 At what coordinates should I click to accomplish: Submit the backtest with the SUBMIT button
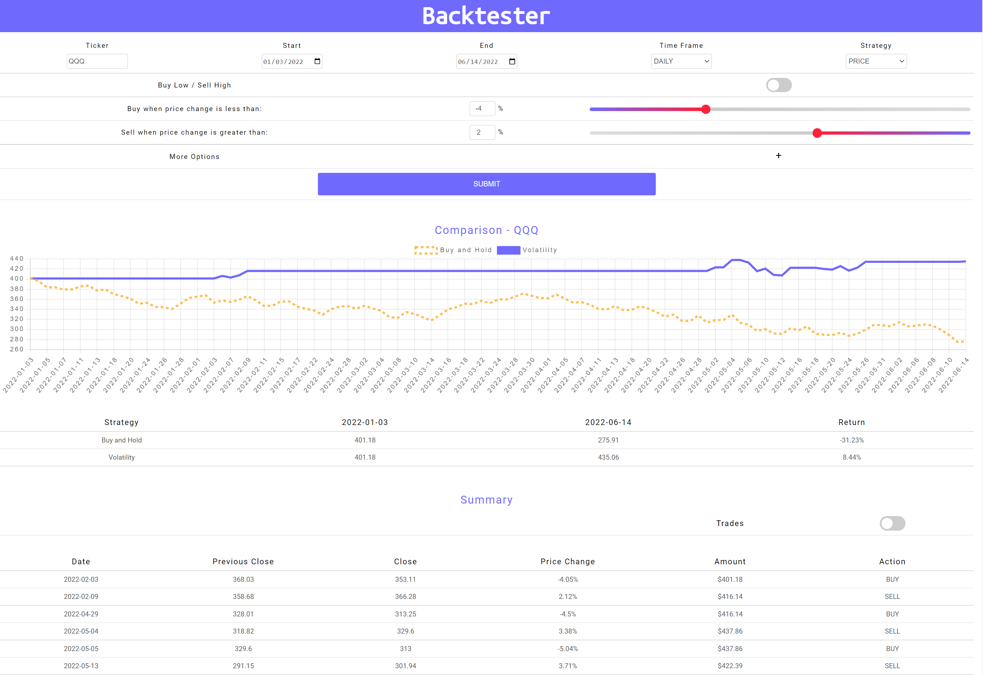pos(486,184)
